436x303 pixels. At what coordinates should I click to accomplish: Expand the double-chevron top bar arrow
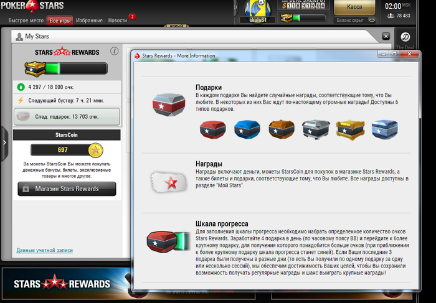pyautogui.click(x=235, y=7)
